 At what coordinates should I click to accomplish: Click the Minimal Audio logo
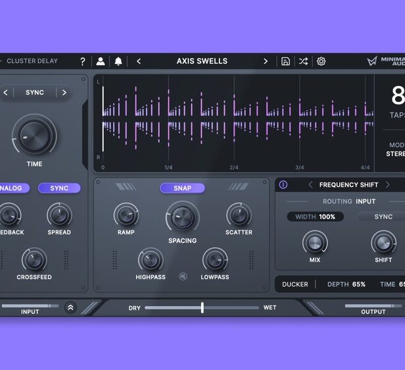click(386, 61)
